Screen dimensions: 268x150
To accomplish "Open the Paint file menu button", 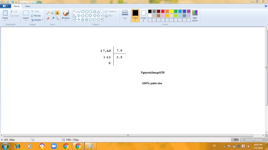I will tap(5, 6).
